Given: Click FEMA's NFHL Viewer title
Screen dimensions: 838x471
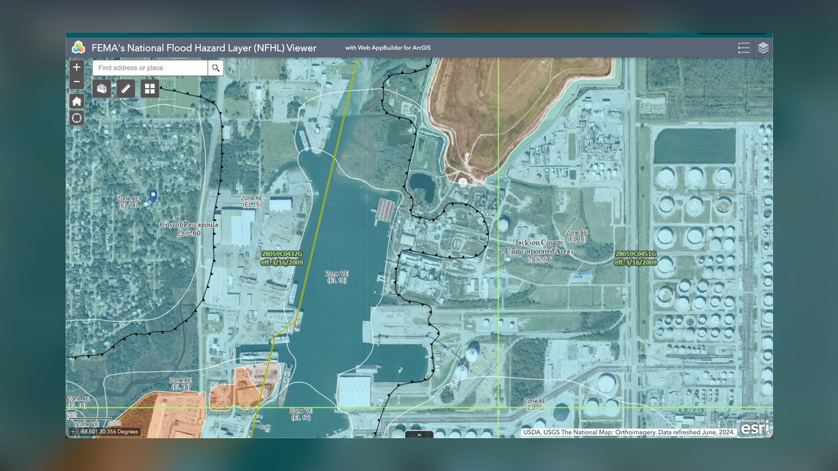Looking at the screenshot, I should pos(204,48).
